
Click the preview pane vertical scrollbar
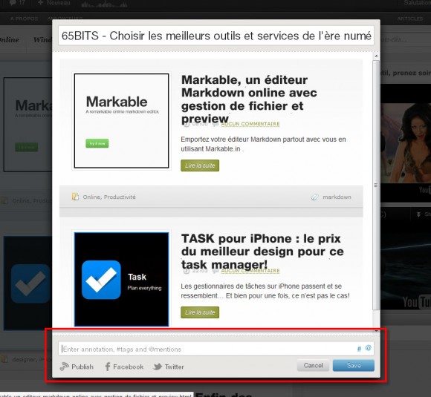376,185
